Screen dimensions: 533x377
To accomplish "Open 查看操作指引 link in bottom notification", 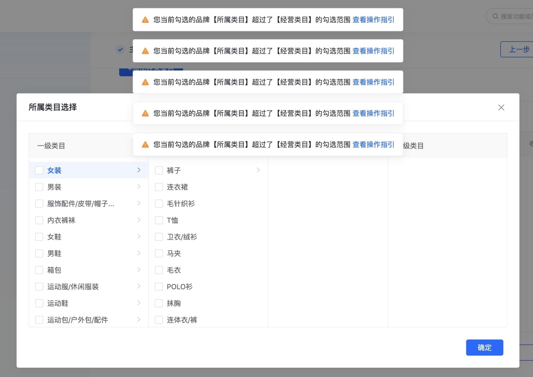I will click(373, 144).
